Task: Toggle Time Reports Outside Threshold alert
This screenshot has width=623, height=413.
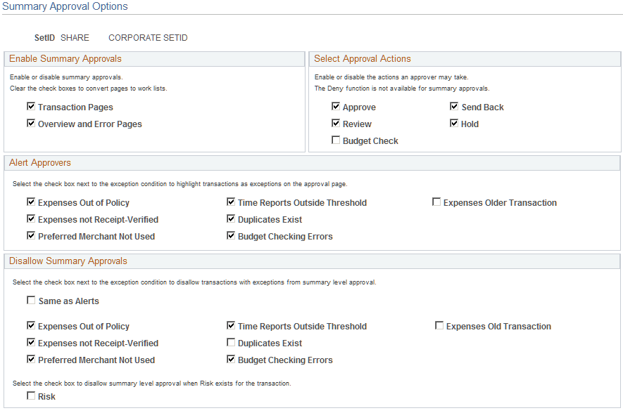Action: [x=231, y=202]
